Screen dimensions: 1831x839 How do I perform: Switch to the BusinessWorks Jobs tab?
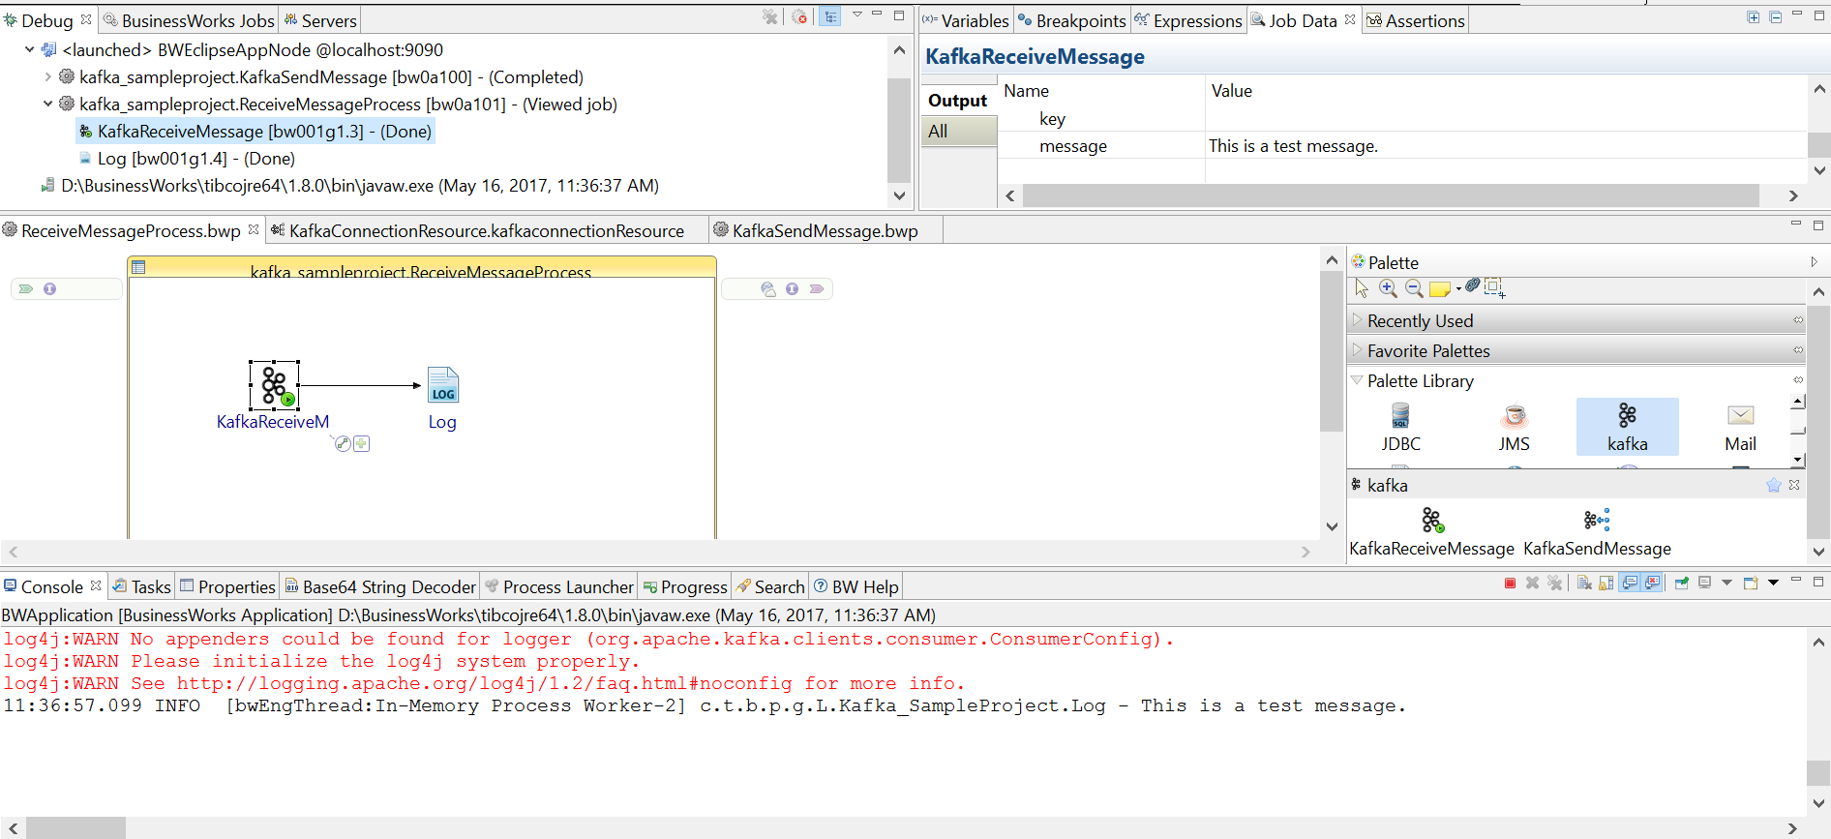(188, 20)
